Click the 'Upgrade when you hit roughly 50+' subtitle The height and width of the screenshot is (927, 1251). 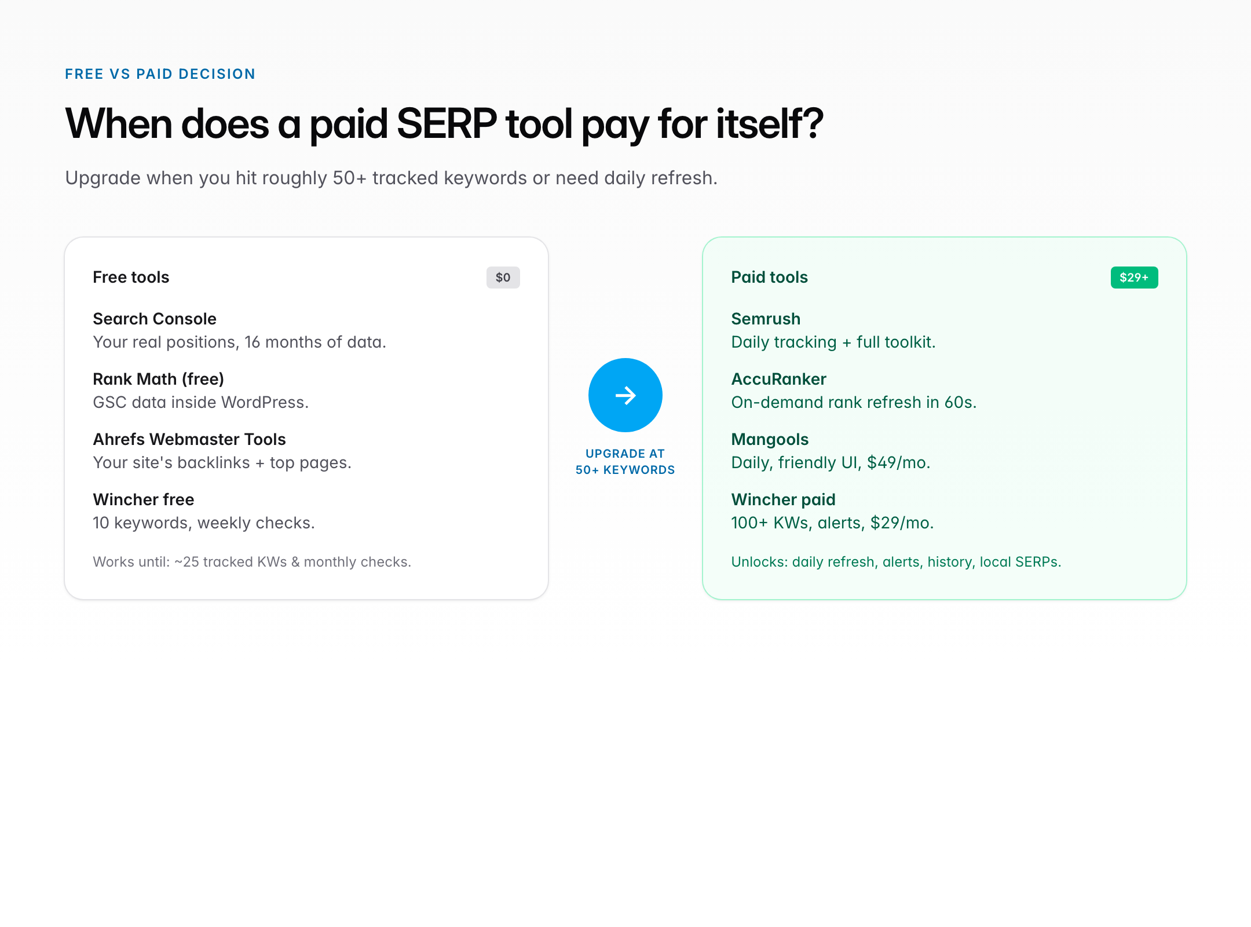pos(391,178)
